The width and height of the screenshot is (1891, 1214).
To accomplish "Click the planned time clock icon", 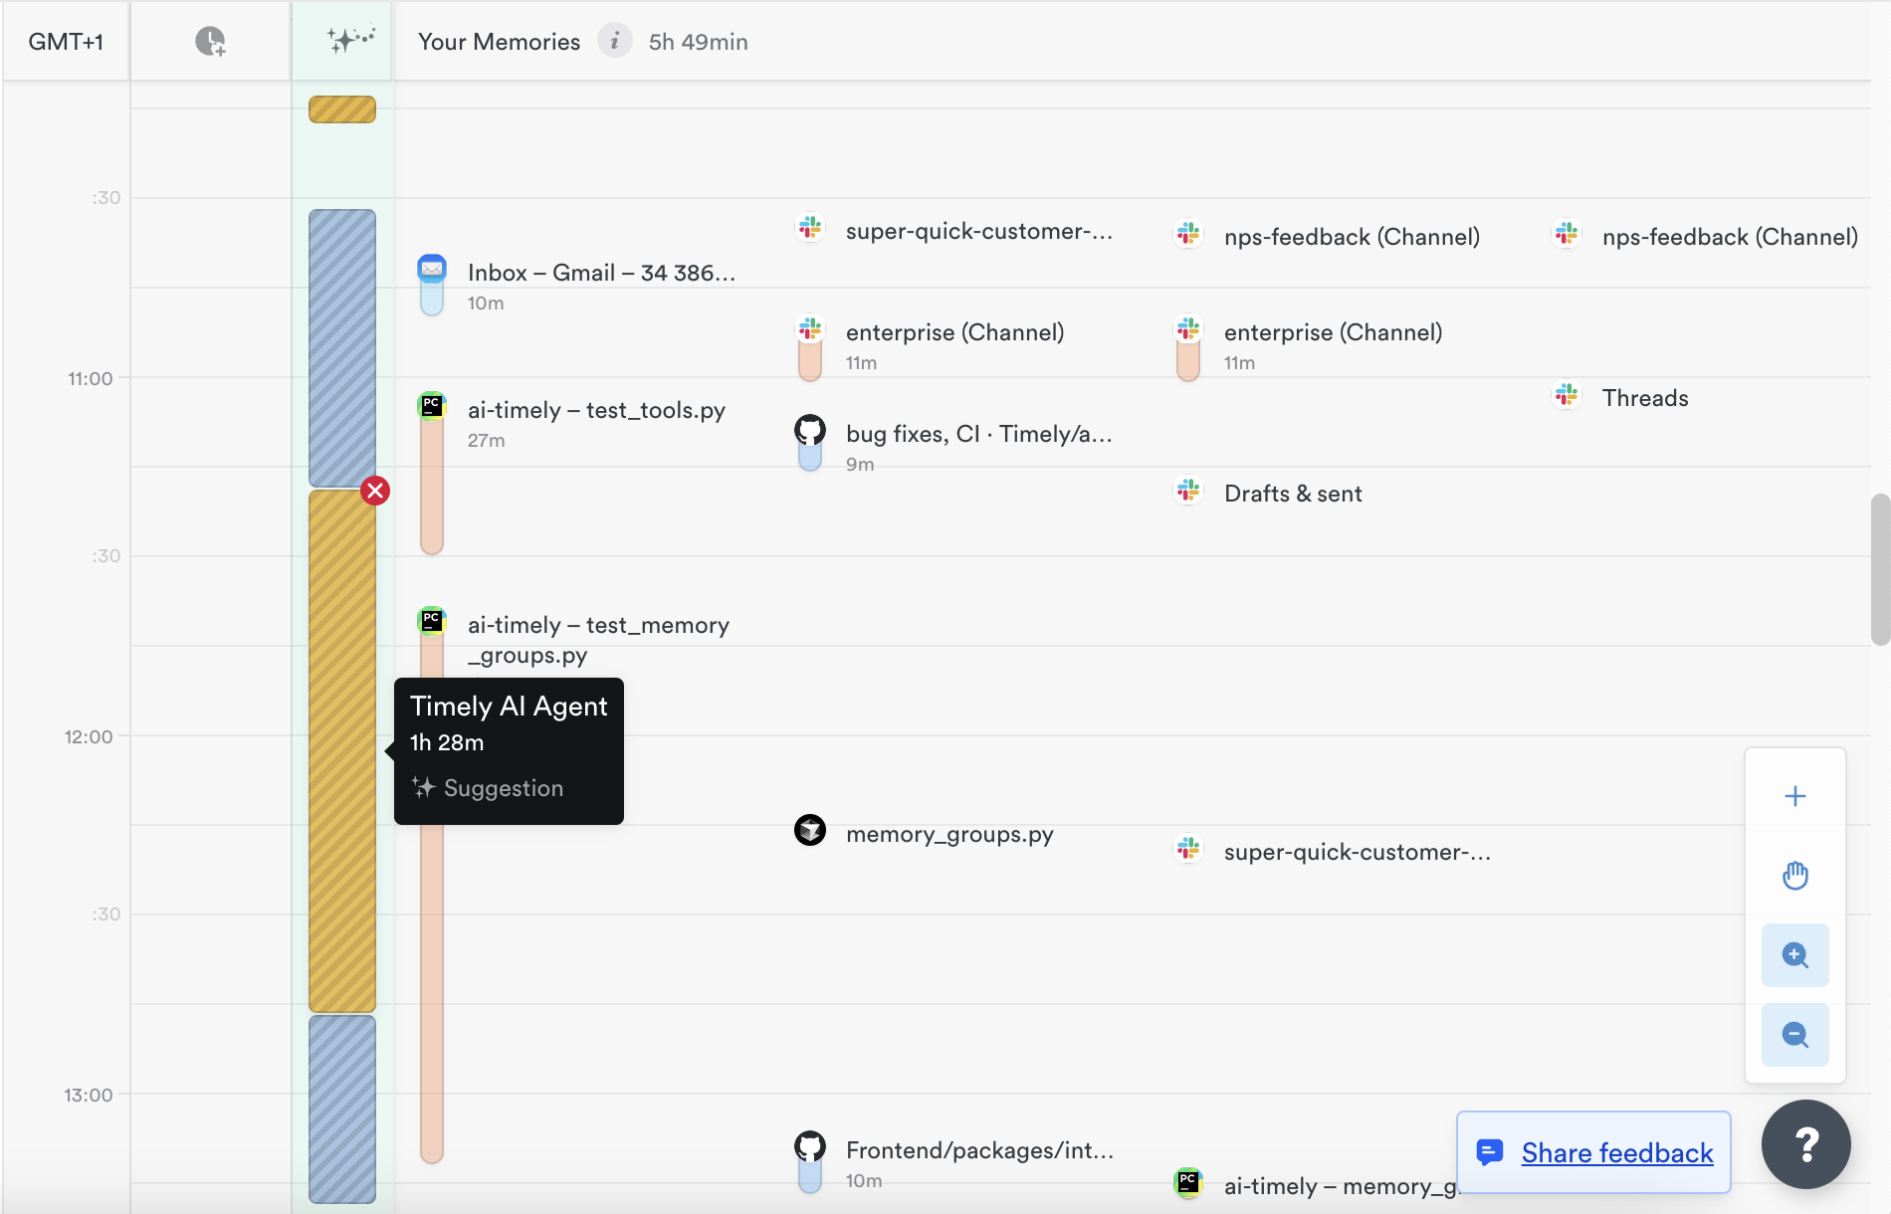I will [210, 41].
